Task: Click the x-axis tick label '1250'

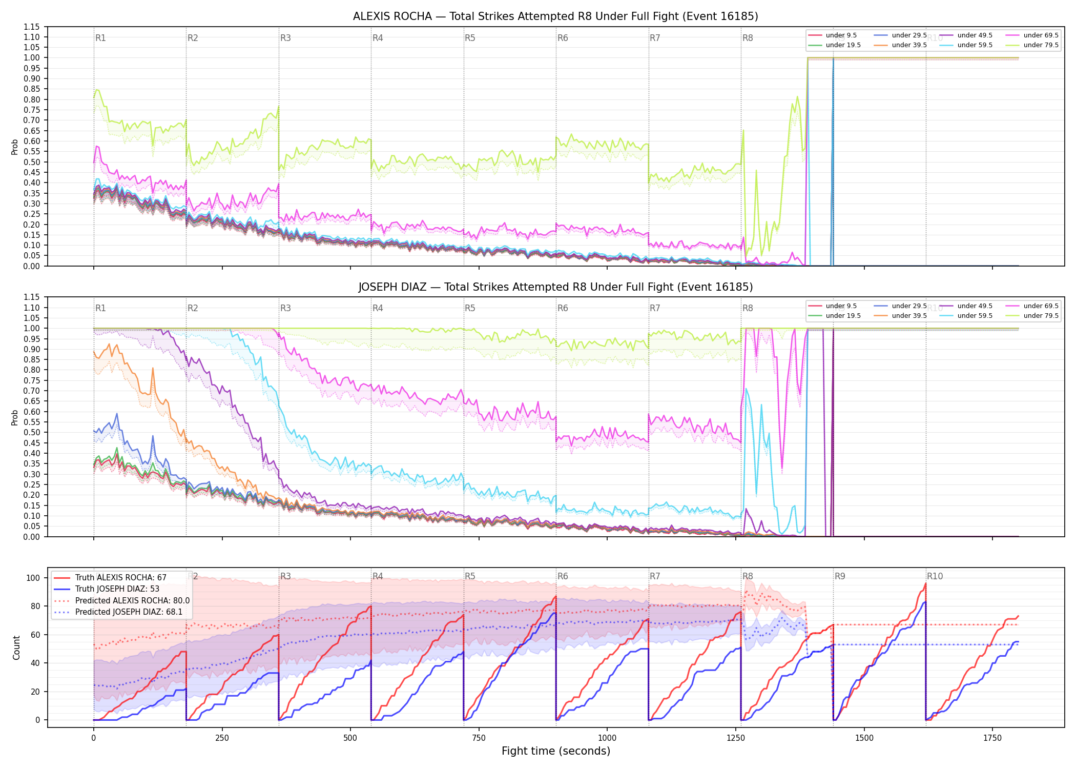Action: pos(736,738)
